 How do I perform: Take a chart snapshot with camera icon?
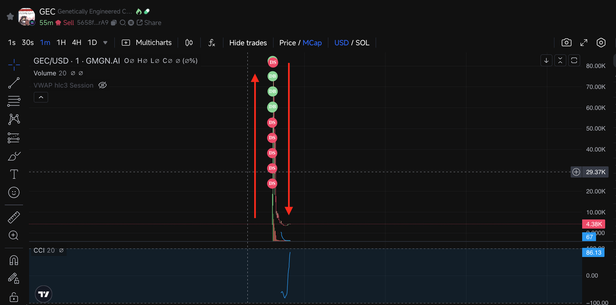pos(566,43)
